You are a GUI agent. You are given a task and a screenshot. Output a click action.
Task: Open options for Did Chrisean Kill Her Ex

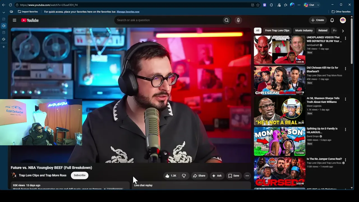click(x=345, y=69)
